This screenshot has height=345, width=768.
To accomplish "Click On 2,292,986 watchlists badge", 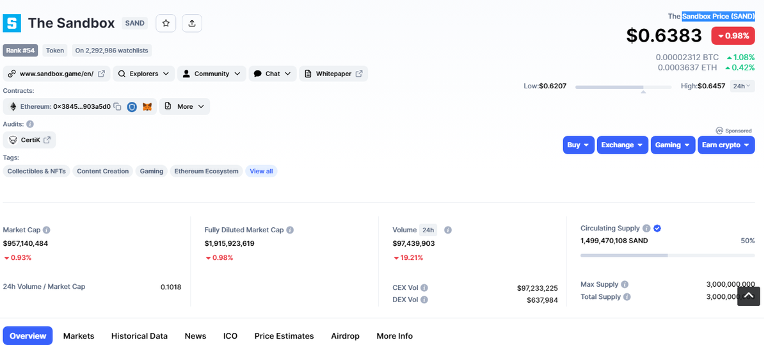I will 111,50.
